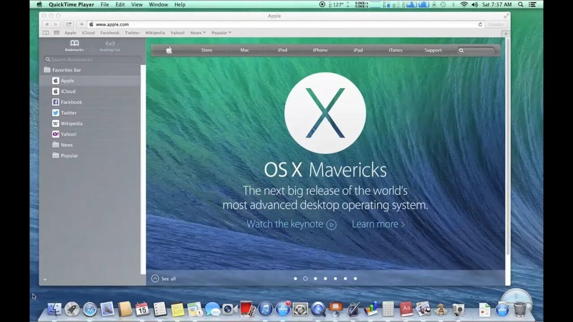Open Contacts book icon in Dock
This screenshot has height=322, width=573.
125,309
